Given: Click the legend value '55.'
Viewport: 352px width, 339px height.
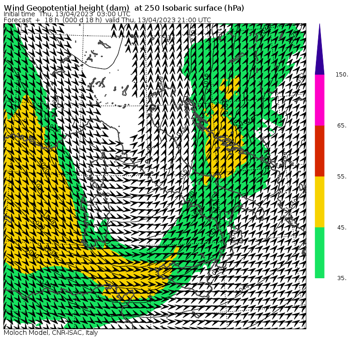Looking at the screenshot, I should coord(342,177).
